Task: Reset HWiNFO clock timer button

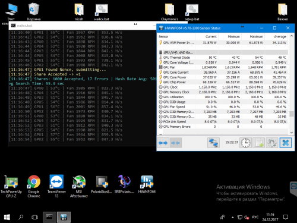Action: point(245,143)
